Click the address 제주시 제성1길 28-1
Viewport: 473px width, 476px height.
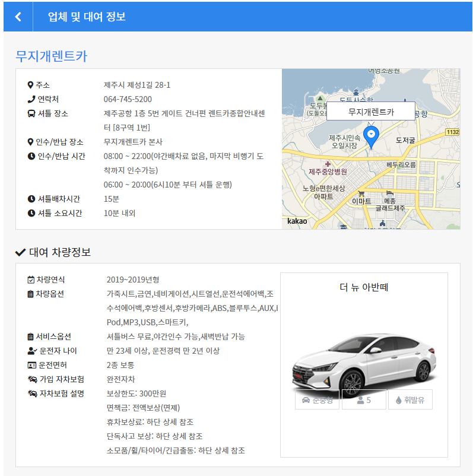pos(136,85)
